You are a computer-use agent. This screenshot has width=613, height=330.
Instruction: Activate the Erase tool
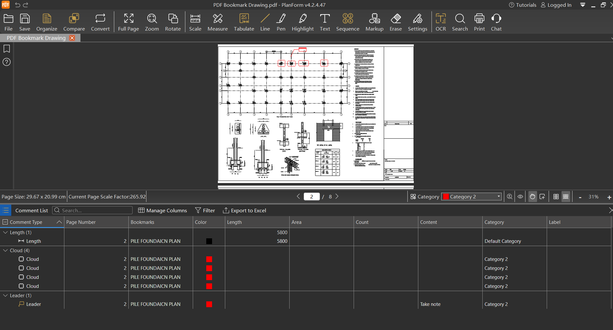[x=395, y=22]
